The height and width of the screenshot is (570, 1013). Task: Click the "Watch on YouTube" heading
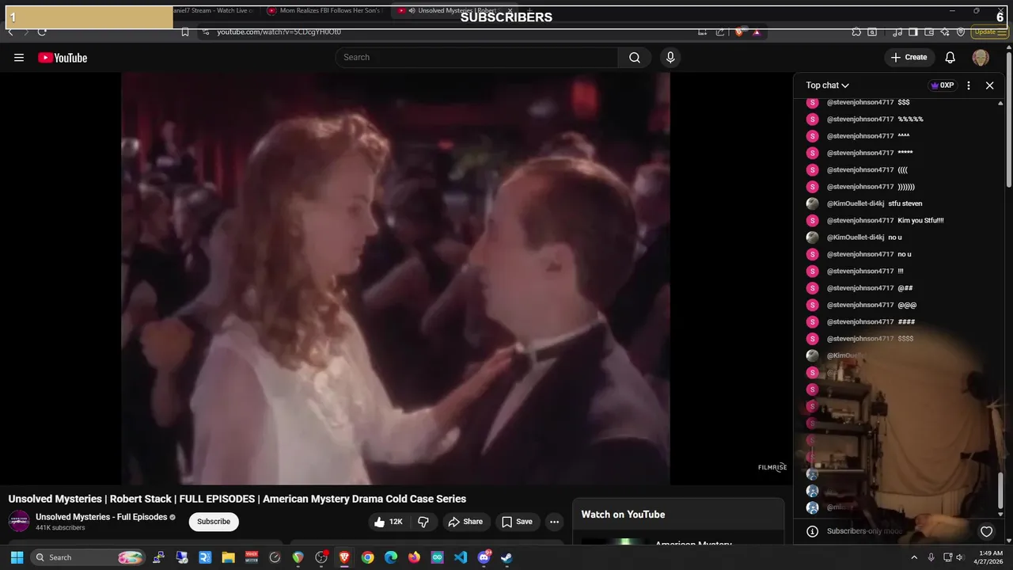tap(623, 515)
